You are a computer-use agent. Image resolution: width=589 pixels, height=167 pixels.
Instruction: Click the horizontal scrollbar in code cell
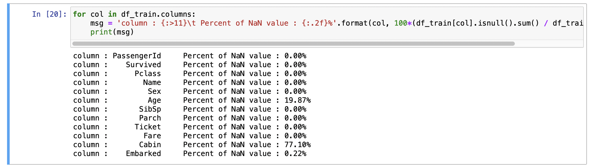pyautogui.click(x=293, y=44)
